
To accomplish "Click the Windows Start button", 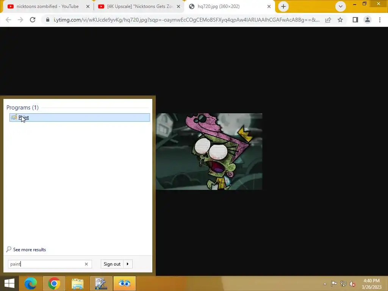I will click(9, 283).
